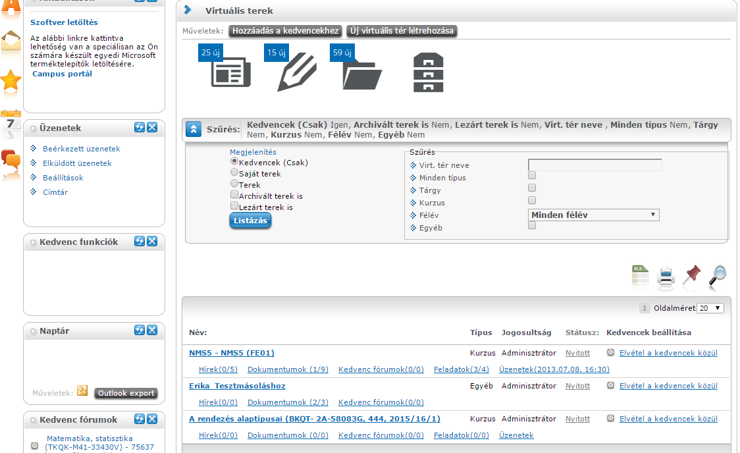Select Terek radio button
This screenshot has height=453, width=740.
(x=234, y=184)
